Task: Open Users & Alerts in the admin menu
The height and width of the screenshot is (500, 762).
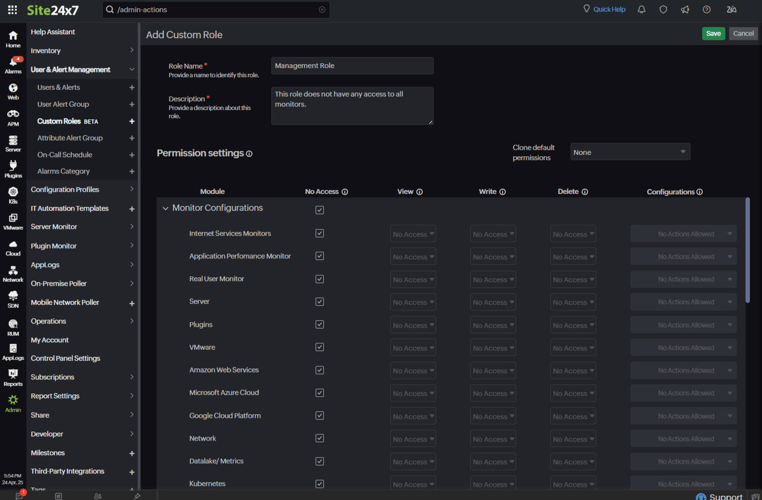Action: pos(59,87)
